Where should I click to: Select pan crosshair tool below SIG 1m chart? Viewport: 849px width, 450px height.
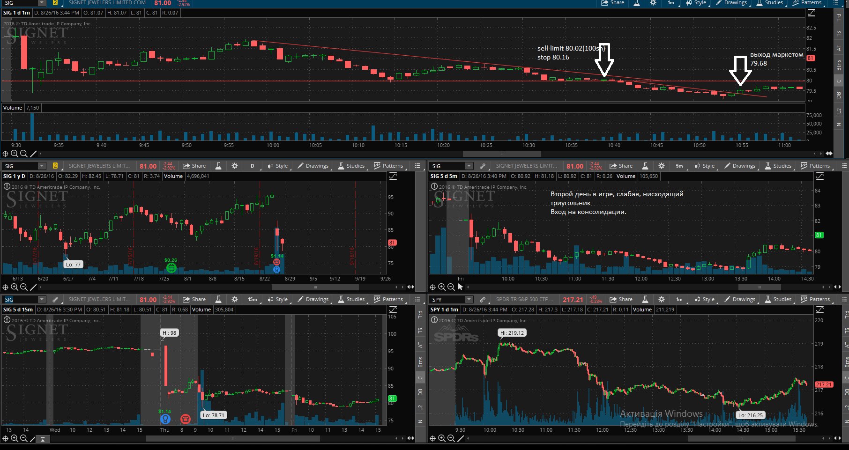6,154
